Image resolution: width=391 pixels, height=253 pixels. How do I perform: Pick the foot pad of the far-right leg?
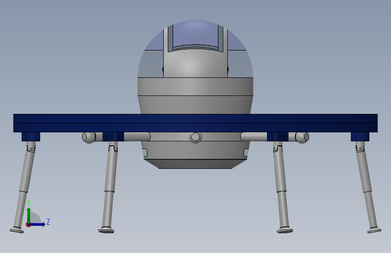point(374,230)
